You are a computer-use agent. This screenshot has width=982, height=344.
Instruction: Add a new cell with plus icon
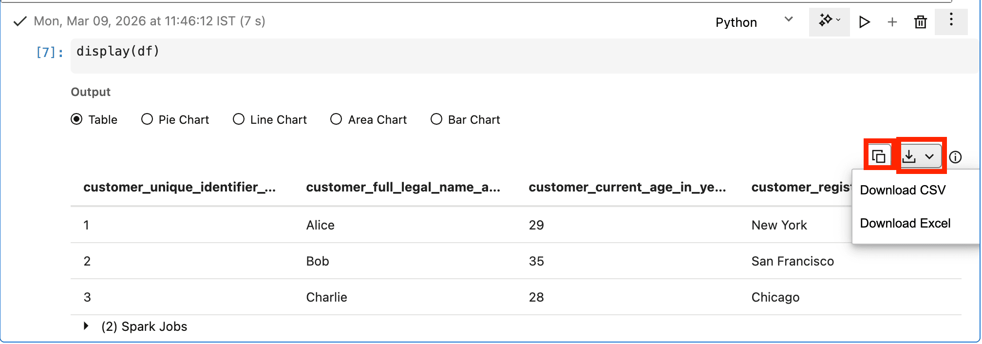click(892, 22)
